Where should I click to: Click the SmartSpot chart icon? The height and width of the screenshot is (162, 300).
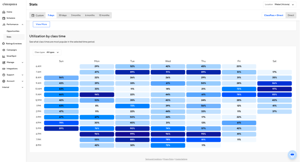pos(4,56)
